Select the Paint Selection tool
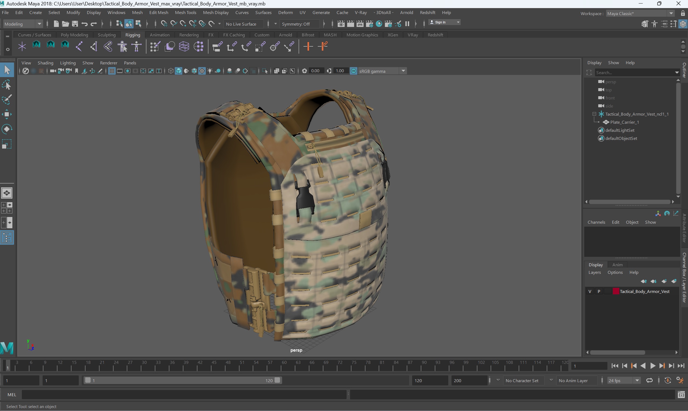 click(7, 100)
